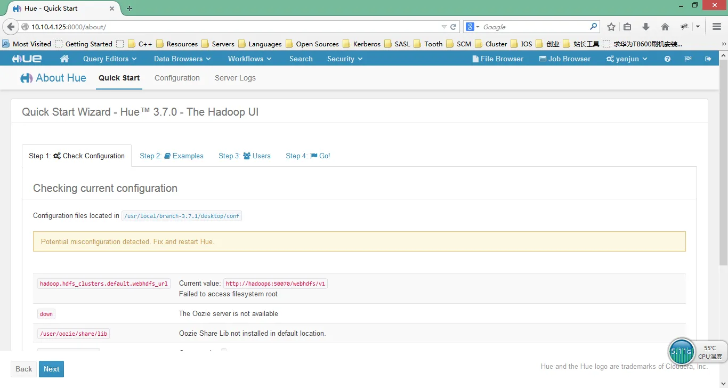Click the Hue logo in the navbar

27,59
